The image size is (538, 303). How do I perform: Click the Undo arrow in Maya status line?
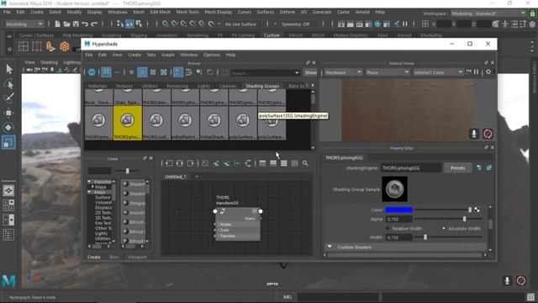point(85,24)
